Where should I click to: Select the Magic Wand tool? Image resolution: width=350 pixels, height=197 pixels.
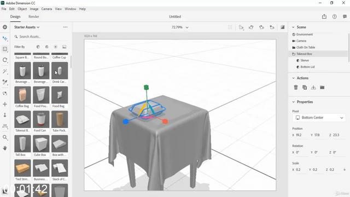click(5, 71)
